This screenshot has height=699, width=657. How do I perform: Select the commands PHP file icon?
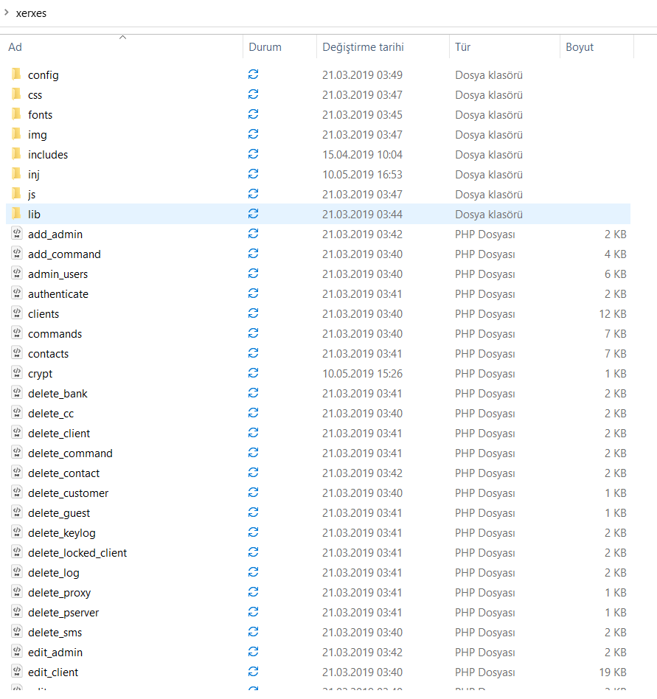[17, 333]
